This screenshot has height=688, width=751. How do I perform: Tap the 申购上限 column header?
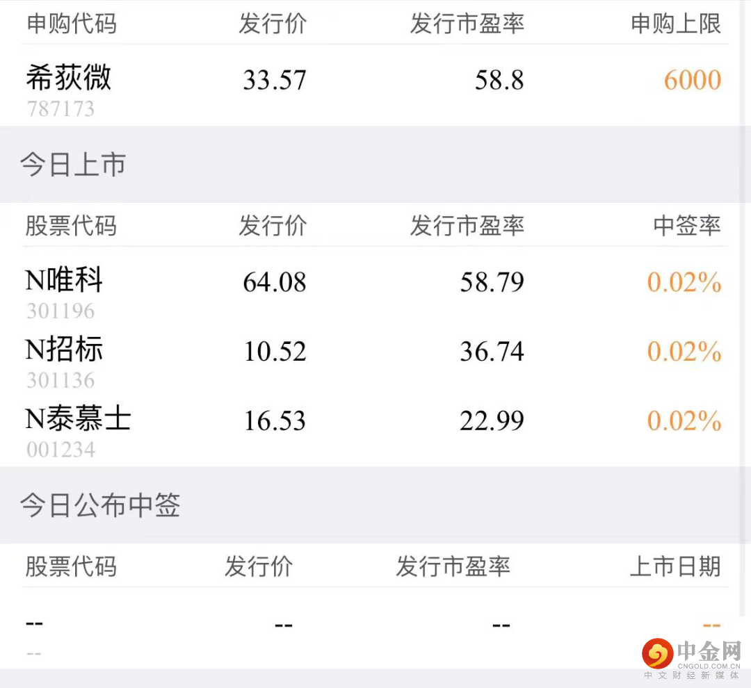(675, 24)
